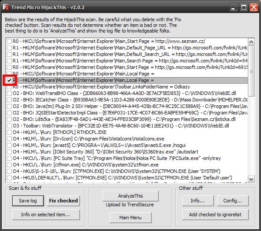
Task: Click Add checked to ignorelist
Action: click(x=215, y=215)
